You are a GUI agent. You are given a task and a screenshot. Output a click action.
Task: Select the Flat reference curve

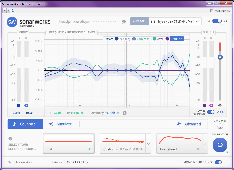pyautogui.click(x=68, y=144)
